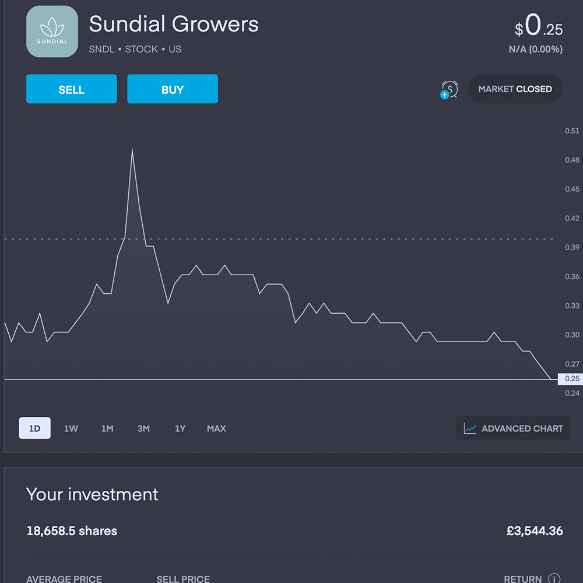This screenshot has height=583, width=583.
Task: Click the £3,544.36 investment value
Action: click(534, 531)
